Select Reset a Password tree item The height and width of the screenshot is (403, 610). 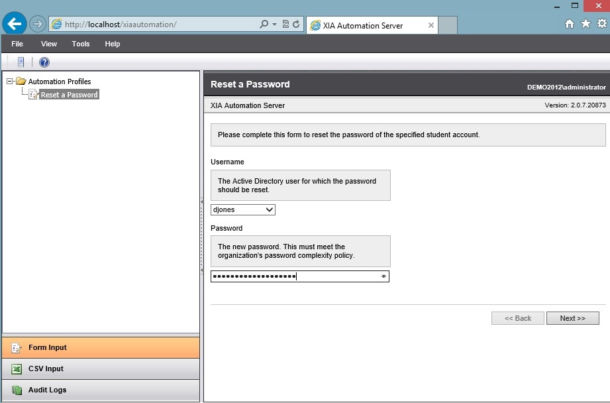[70, 95]
